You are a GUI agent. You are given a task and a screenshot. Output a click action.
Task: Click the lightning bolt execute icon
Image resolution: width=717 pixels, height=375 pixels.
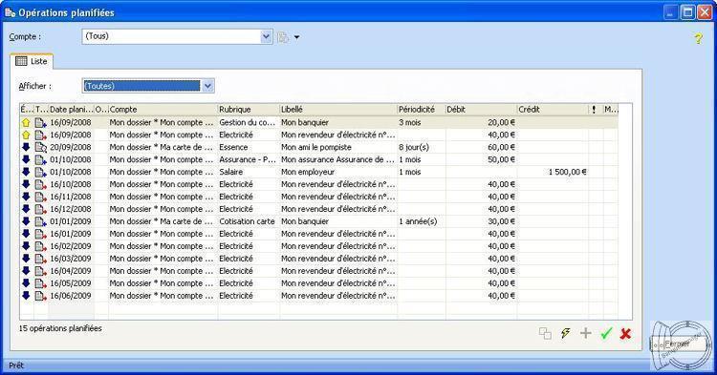[x=566, y=333]
